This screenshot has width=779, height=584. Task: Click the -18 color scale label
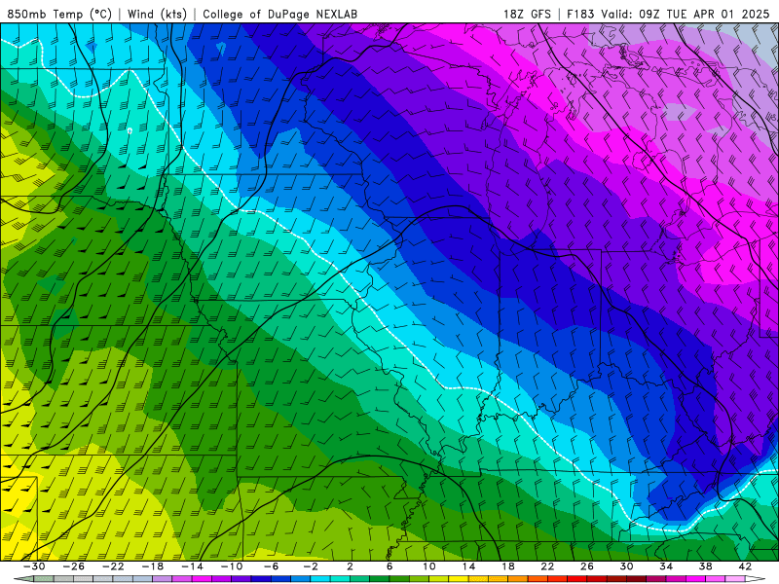[153, 566]
